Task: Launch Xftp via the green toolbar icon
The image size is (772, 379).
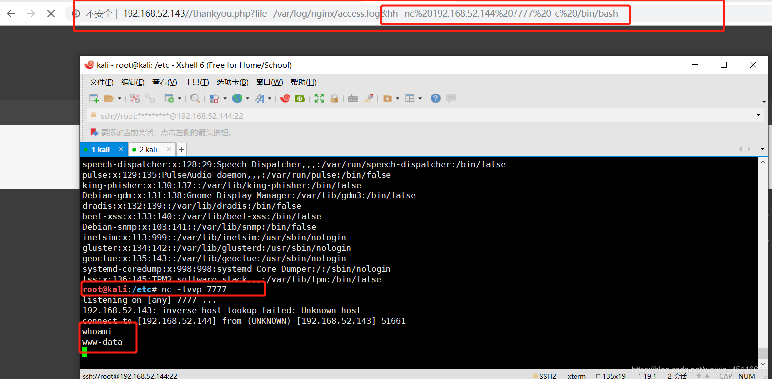Action: 300,98
